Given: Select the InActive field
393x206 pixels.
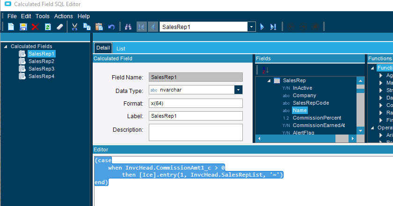Looking at the screenshot, I should click(302, 88).
